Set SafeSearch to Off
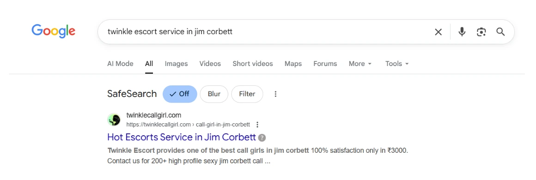The height and width of the screenshot is (180, 536). coord(180,94)
